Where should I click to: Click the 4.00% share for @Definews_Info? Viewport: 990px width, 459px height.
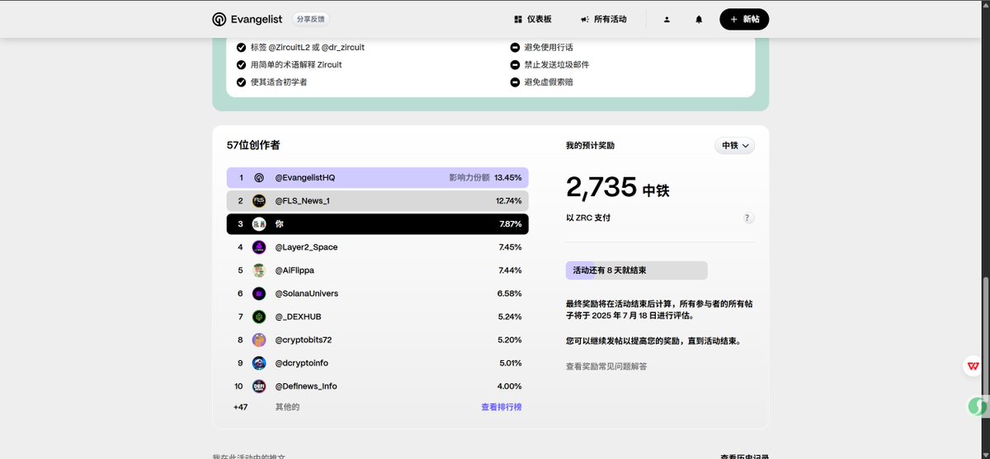pos(510,386)
